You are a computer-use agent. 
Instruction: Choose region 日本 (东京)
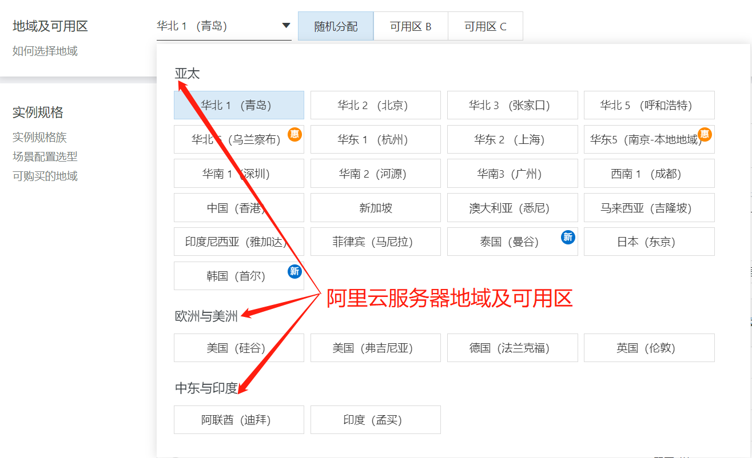[x=649, y=242]
